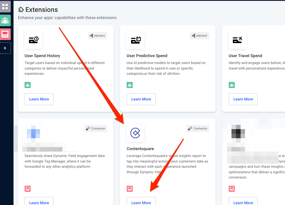The width and height of the screenshot is (285, 205).
Task: Click the description 'Identify and engage users before'
Action: click(x=257, y=65)
